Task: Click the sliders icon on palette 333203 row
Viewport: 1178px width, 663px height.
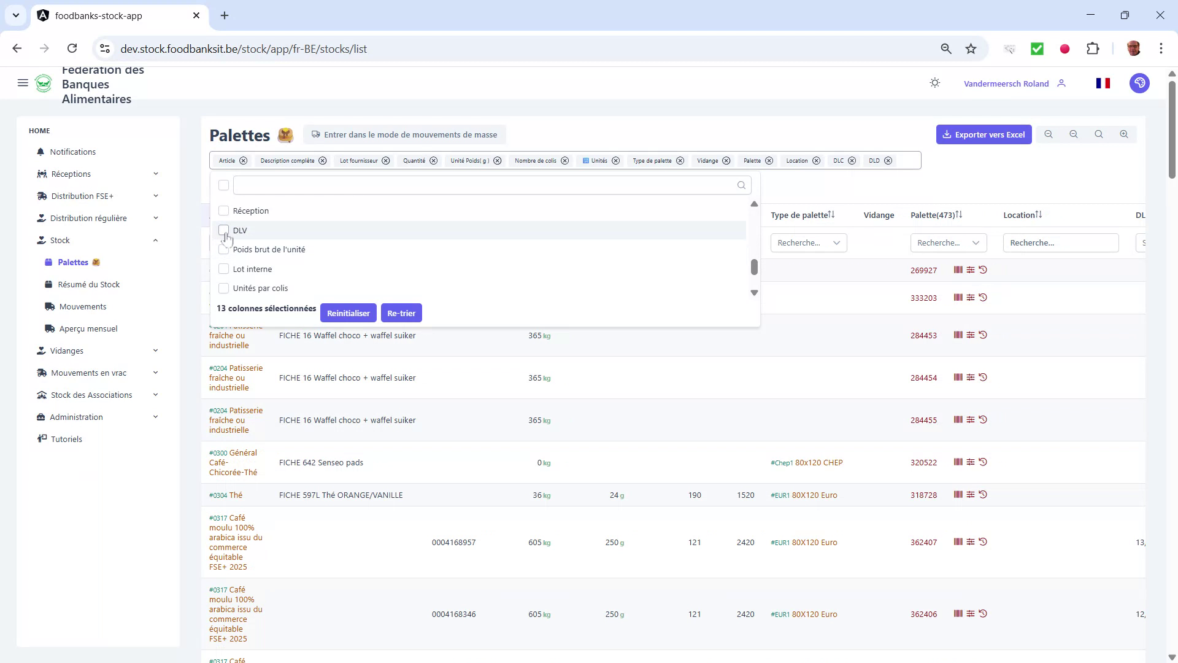Action: pos(971,298)
